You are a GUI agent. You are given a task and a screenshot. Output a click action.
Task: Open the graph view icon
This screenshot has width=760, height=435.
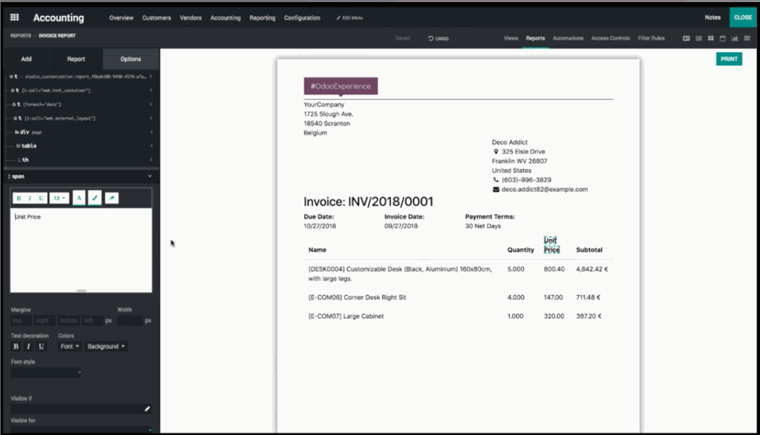[734, 39]
